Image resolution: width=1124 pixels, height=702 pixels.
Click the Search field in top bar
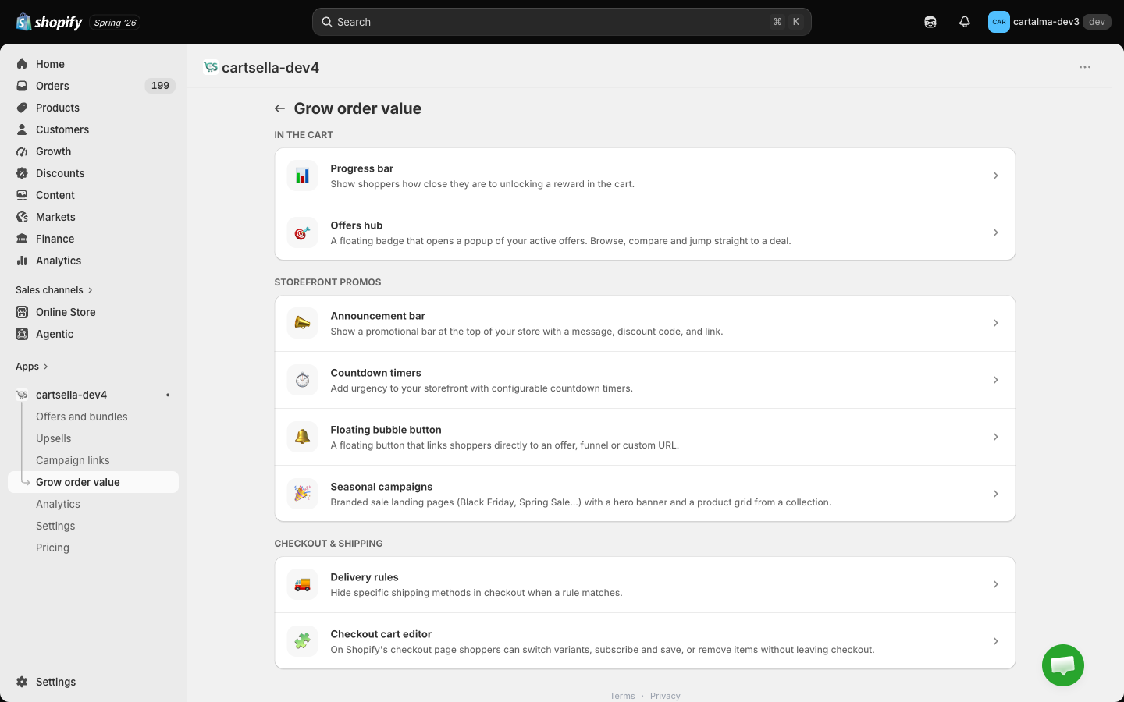click(x=562, y=22)
